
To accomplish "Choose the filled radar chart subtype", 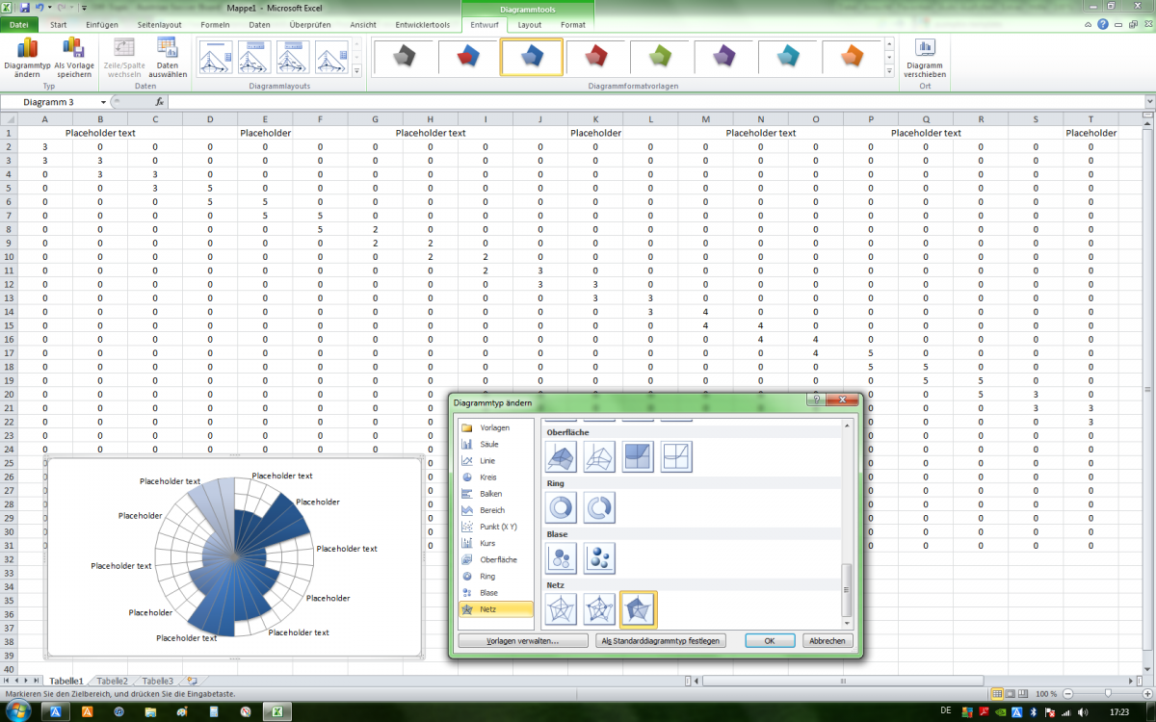I will 638,608.
